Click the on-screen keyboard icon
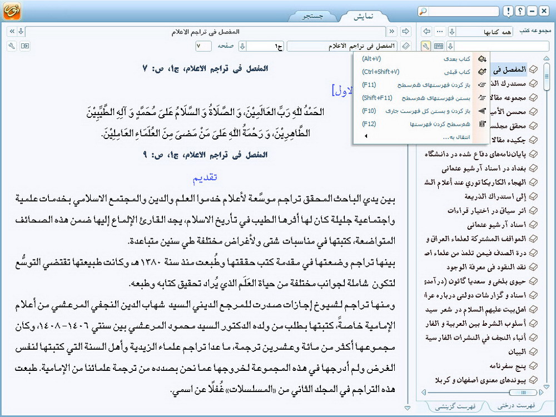Viewport: 556px width, 417px height. (x=438, y=46)
